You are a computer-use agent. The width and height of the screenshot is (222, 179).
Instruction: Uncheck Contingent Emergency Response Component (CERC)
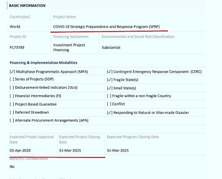[x=110, y=72]
